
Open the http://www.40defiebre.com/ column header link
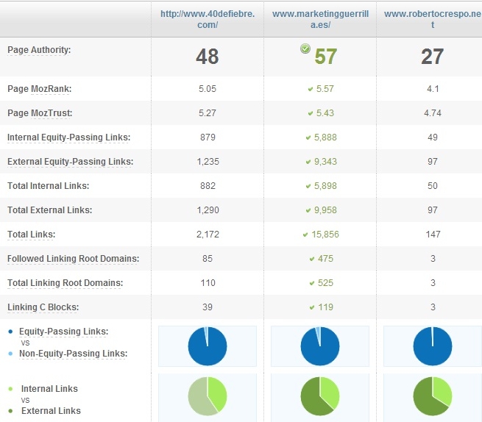pyautogui.click(x=208, y=19)
